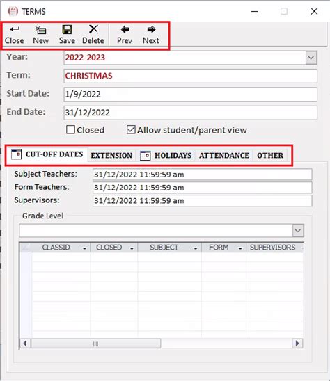This screenshot has height=381, width=330.
Task: Select the CUT-OFF DATES tab
Action: click(x=47, y=154)
